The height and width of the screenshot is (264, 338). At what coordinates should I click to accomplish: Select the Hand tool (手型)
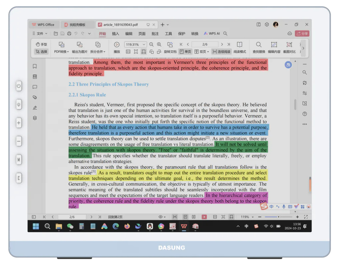(41, 44)
